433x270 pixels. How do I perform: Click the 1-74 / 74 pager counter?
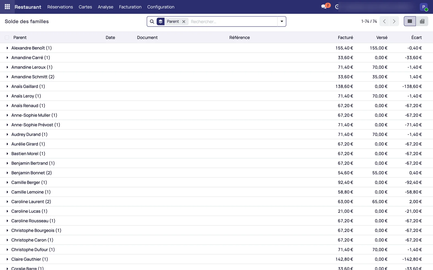(369, 21)
